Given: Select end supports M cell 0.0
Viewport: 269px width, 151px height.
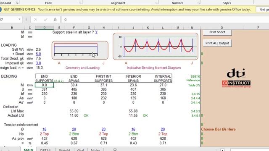Looking at the screenshot, I should [44, 85].
